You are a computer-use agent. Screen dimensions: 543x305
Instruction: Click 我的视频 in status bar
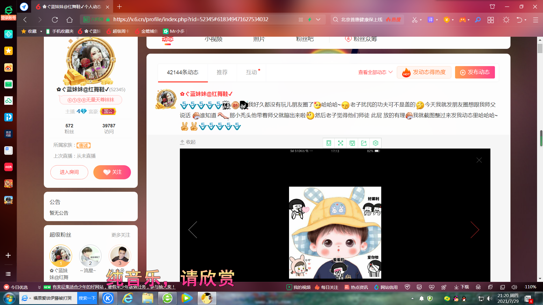tap(299, 287)
